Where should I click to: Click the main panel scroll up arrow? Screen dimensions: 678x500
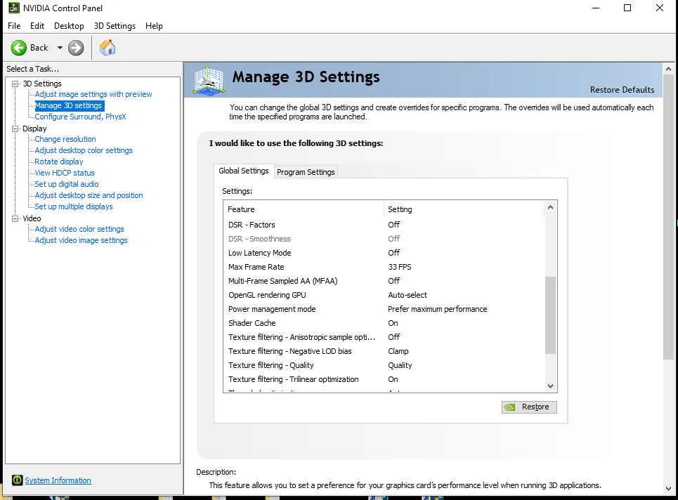[x=668, y=69]
